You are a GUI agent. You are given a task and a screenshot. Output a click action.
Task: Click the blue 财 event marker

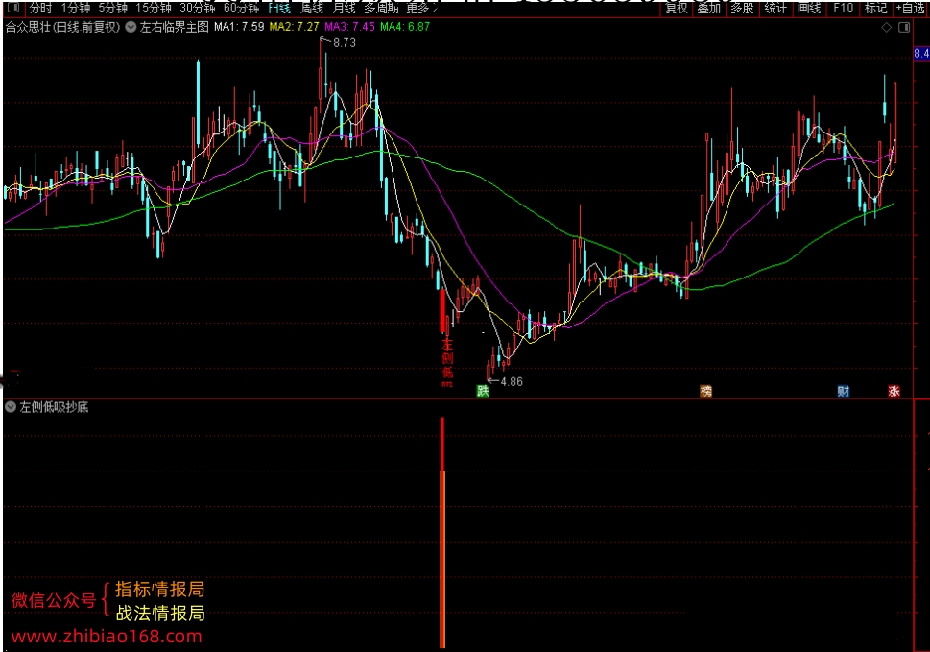point(844,391)
